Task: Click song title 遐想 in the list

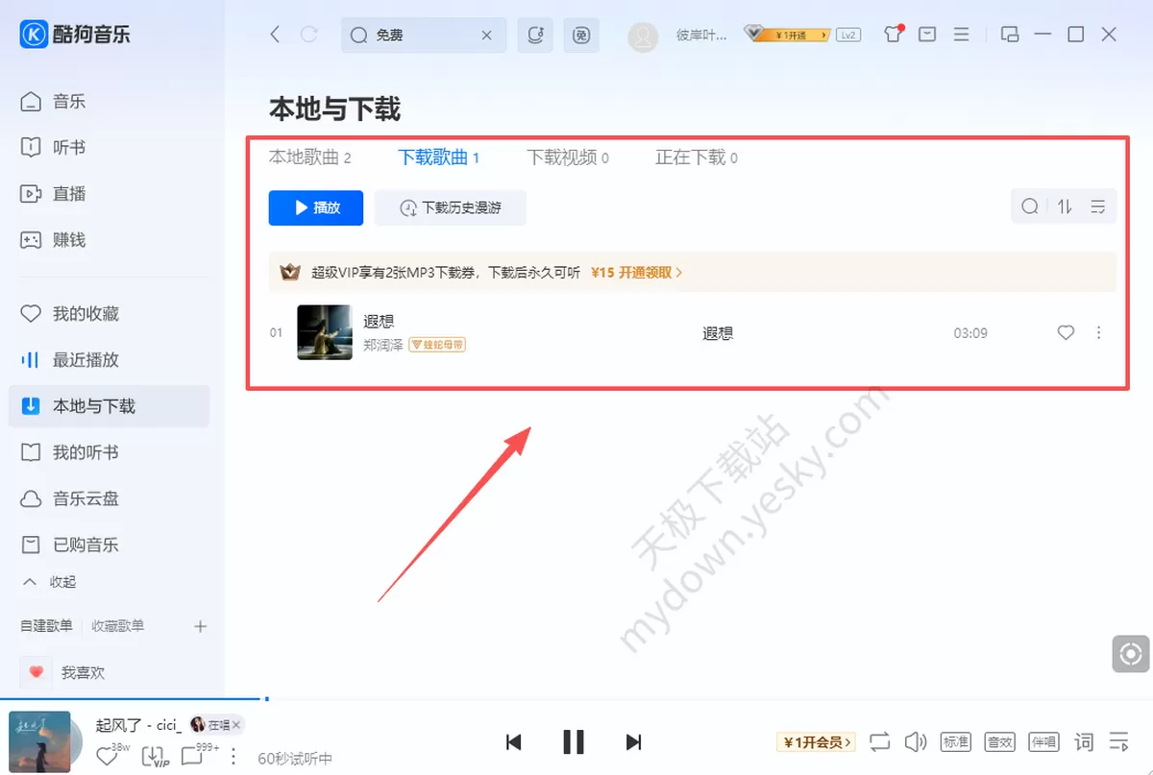Action: [380, 321]
